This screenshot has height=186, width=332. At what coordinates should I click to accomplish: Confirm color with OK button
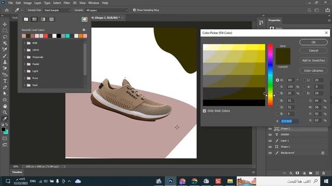[313, 42]
